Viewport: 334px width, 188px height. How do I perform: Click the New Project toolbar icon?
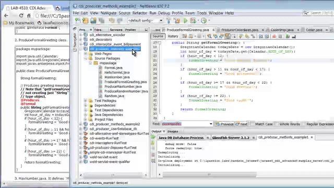(x=86, y=21)
